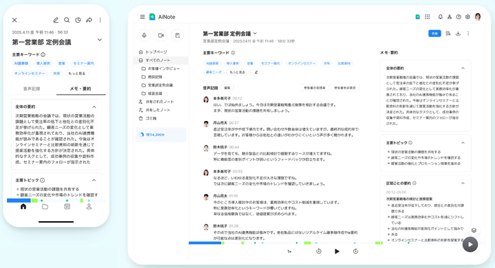Tap the home icon in the phone bottom bar
The height and width of the screenshot is (268, 495).
[23, 207]
